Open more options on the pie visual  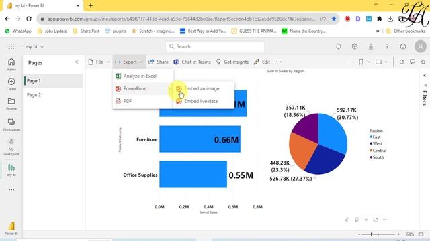(x=385, y=220)
